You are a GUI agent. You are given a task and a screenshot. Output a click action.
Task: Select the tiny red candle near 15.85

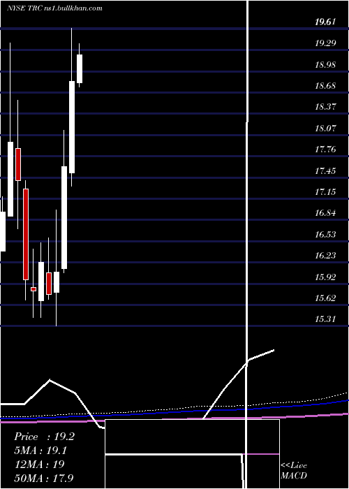pos(34,289)
